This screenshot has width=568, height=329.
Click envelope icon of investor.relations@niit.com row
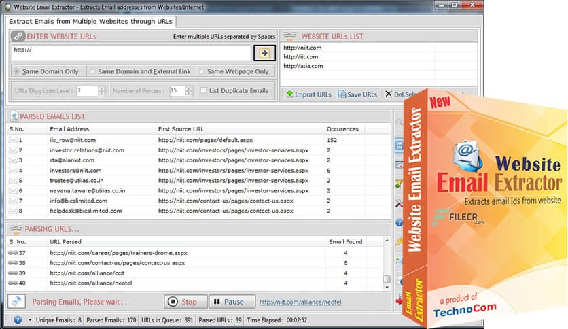click(13, 150)
